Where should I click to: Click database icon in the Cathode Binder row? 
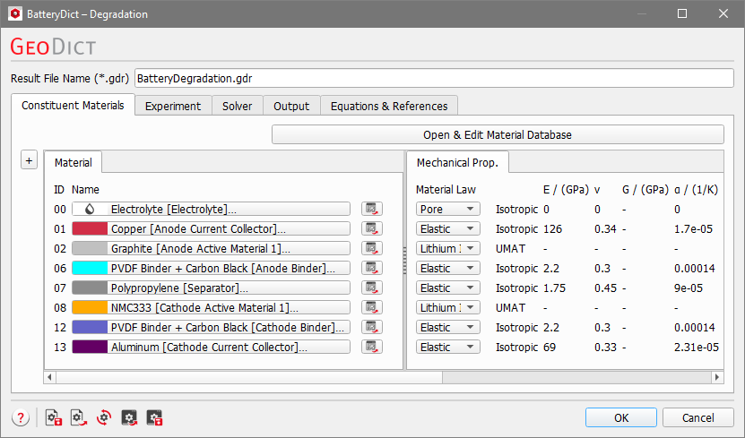(x=371, y=327)
